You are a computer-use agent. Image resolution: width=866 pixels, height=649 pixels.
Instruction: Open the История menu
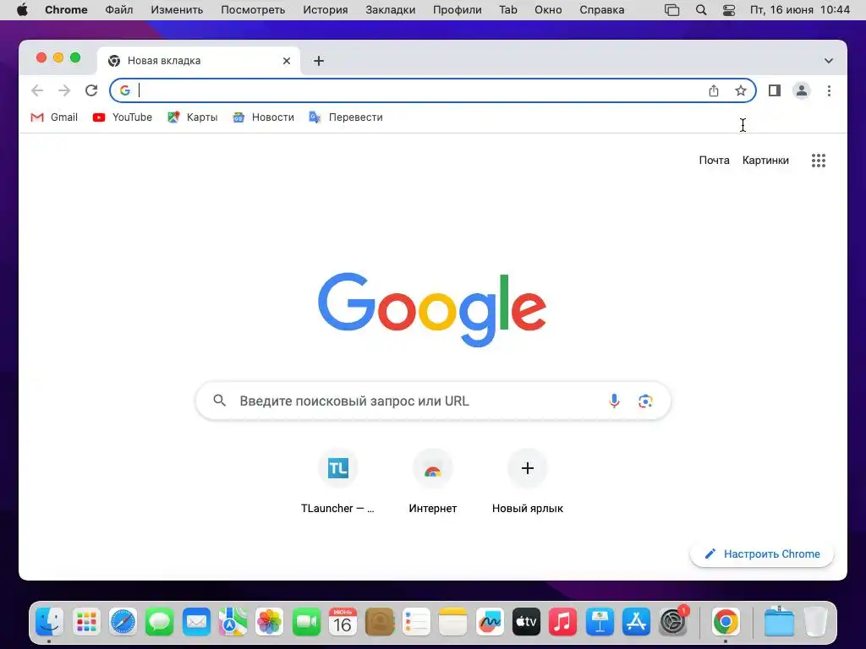326,10
